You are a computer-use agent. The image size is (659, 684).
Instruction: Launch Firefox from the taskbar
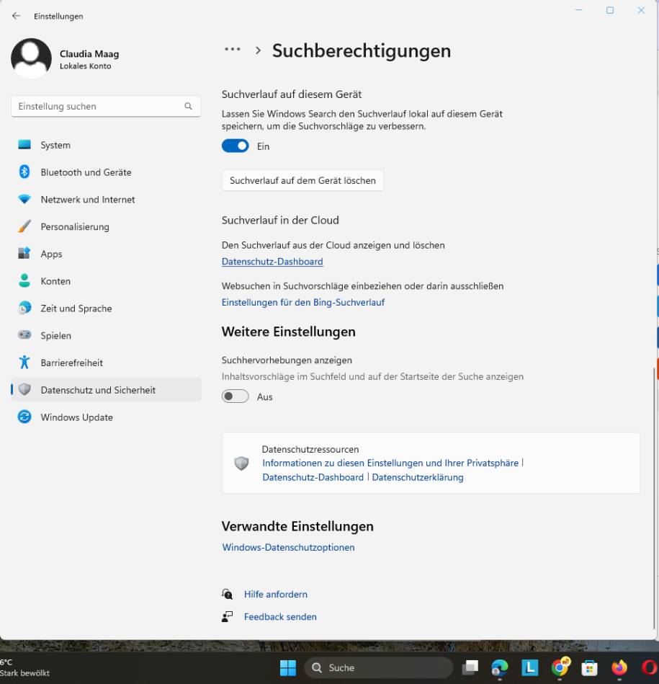pyautogui.click(x=619, y=668)
